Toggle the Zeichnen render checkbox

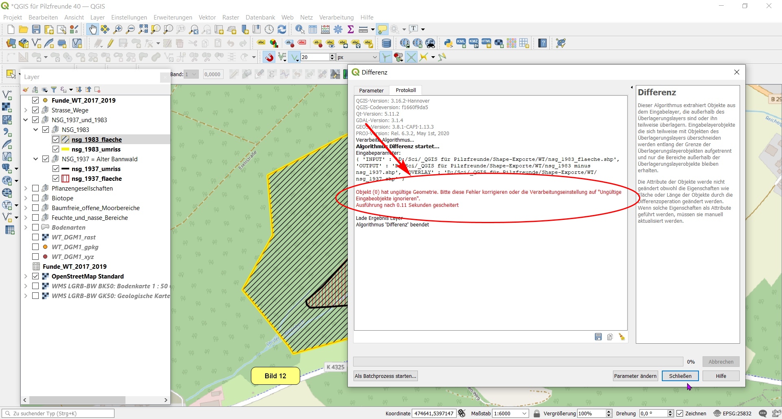(x=680, y=413)
